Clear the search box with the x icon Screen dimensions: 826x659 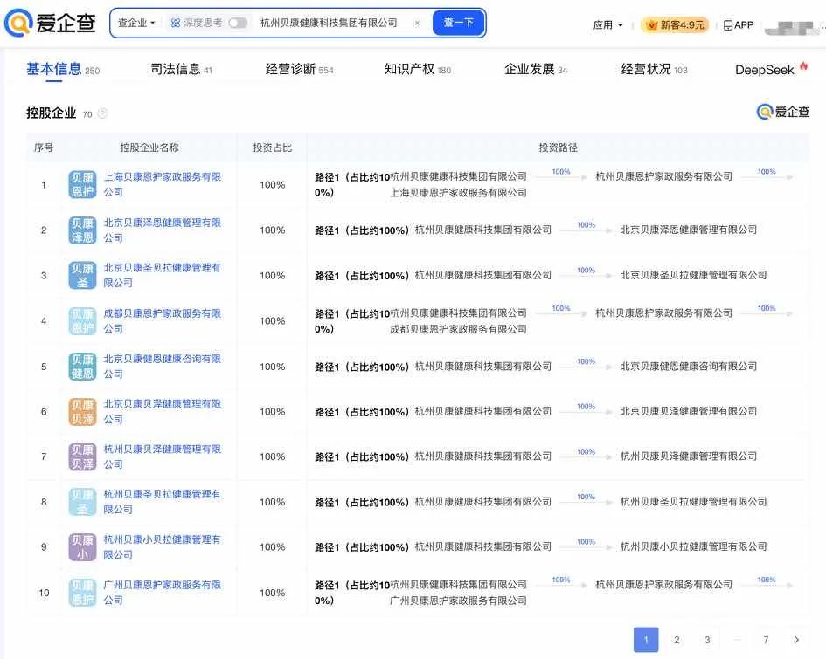point(417,24)
